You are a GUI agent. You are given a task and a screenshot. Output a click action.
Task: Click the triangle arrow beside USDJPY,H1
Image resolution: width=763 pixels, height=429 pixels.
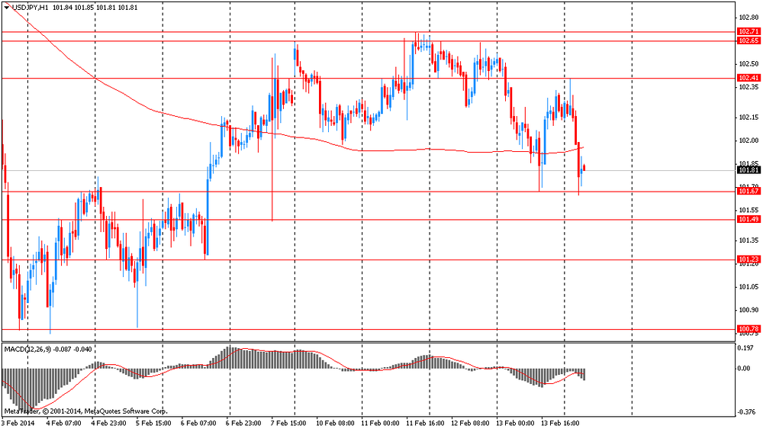click(x=7, y=8)
